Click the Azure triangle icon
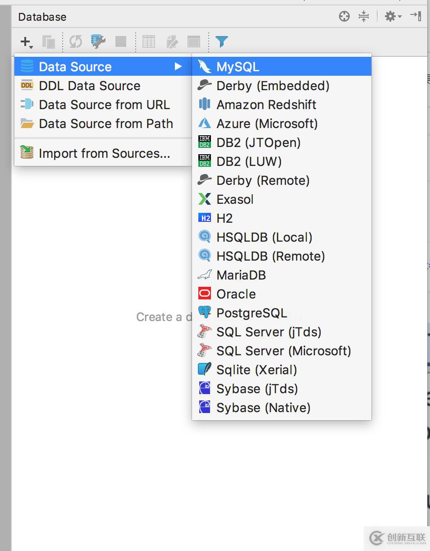 point(205,124)
